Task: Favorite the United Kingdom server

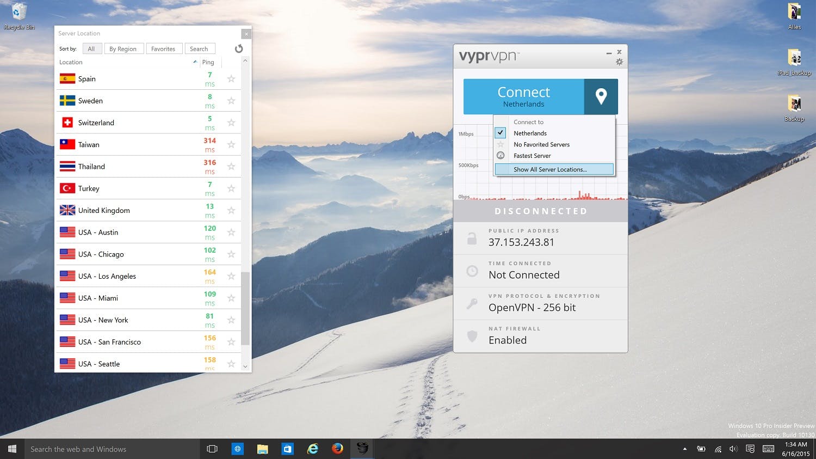Action: pyautogui.click(x=231, y=210)
